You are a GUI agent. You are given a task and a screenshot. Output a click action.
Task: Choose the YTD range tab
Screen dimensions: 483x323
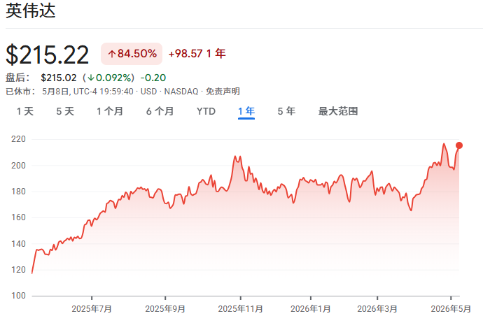206,111
